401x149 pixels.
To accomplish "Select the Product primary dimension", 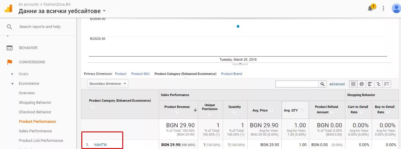I will coord(121,74).
